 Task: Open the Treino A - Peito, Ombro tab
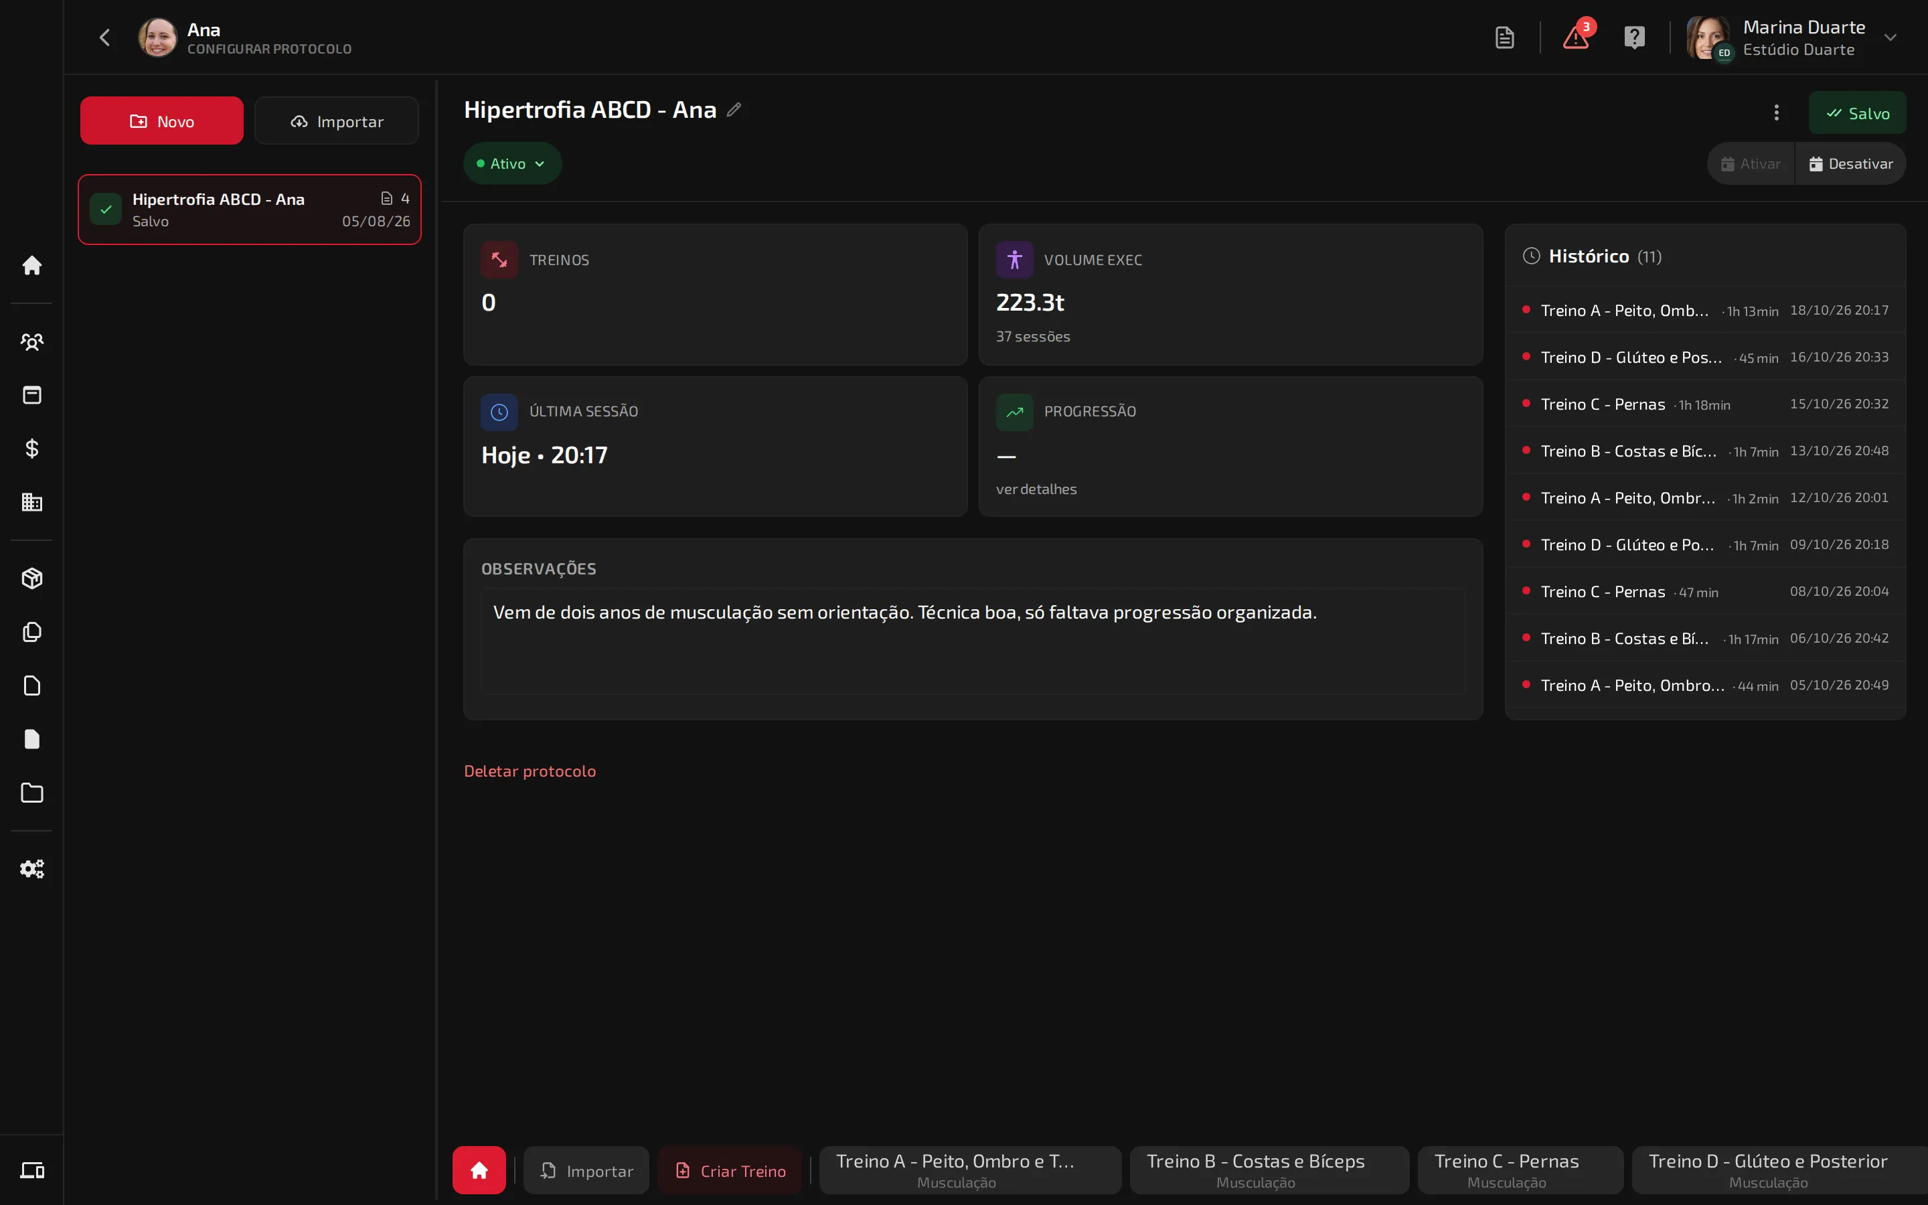(969, 1170)
